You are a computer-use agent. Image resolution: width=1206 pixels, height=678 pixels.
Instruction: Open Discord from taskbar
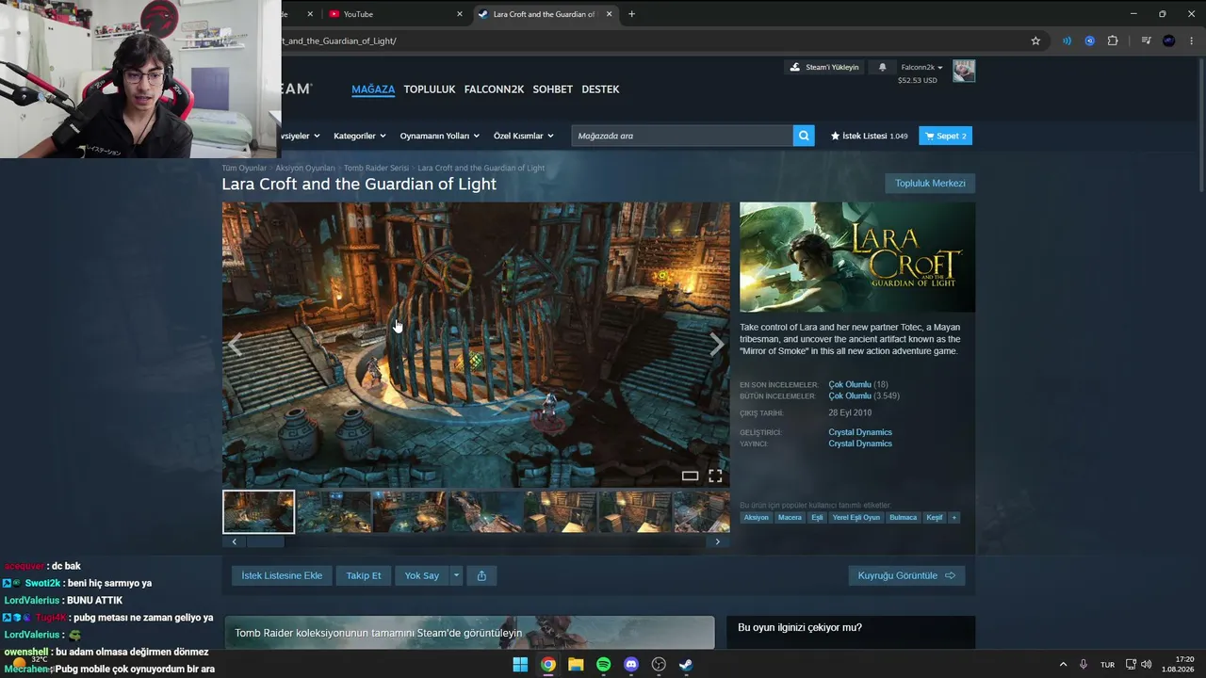click(631, 664)
